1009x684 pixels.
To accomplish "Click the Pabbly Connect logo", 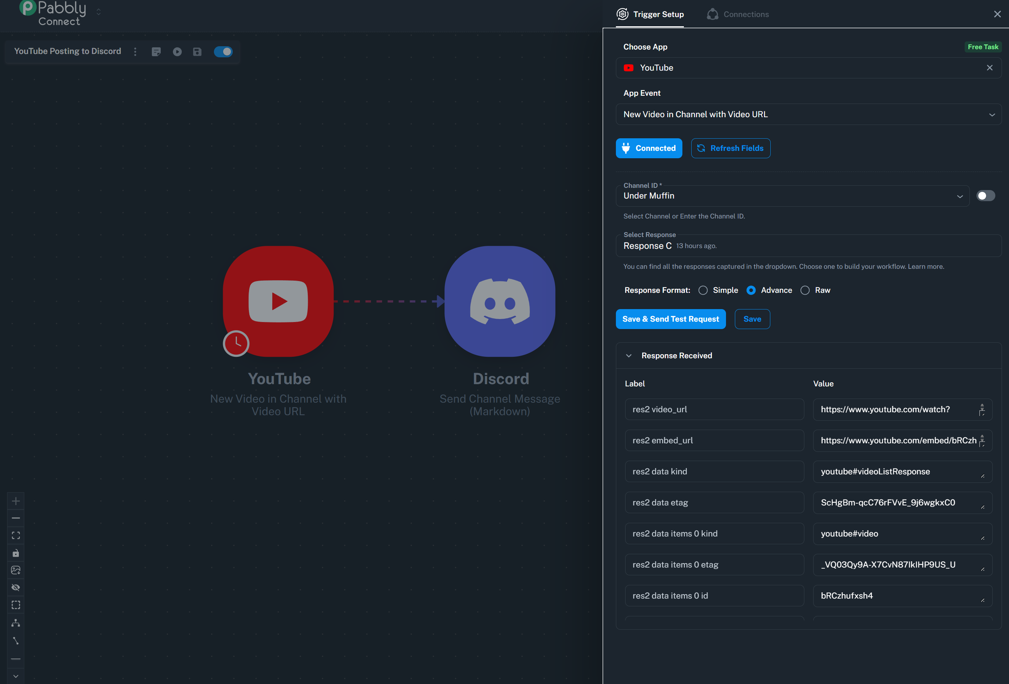I will click(x=52, y=13).
